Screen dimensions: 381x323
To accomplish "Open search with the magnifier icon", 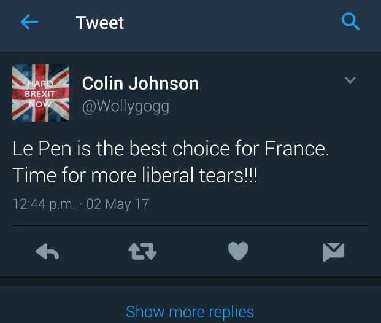I will point(350,21).
